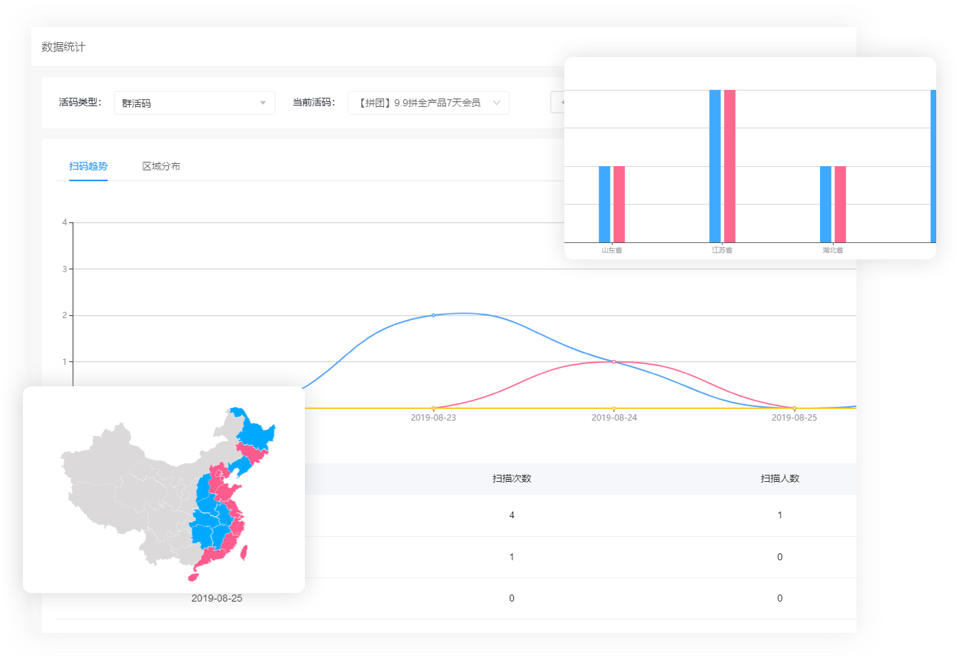Open the 活码类型 dropdown showing 群活码
This screenshot has width=959, height=660.
click(194, 103)
